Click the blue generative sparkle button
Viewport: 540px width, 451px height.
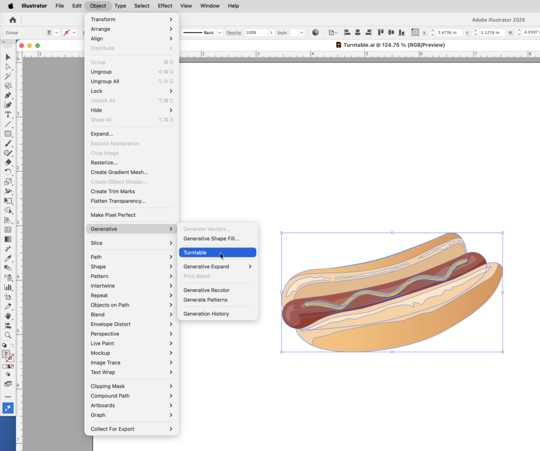tap(8, 408)
